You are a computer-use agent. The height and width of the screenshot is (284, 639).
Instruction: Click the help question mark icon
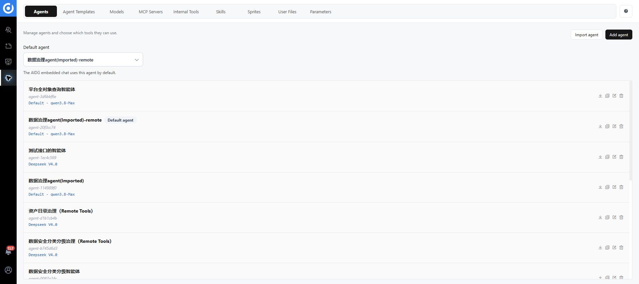(x=626, y=11)
